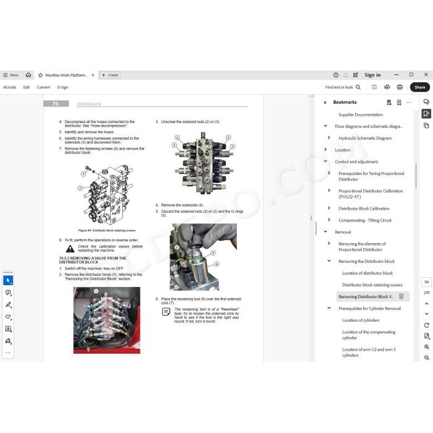The height and width of the screenshot is (433, 433).
Task: Open the comments panel icon
Action: coord(426,101)
